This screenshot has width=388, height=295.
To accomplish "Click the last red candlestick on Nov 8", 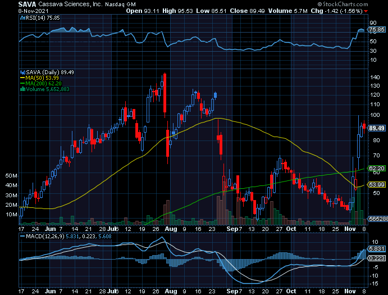I will (x=364, y=126).
